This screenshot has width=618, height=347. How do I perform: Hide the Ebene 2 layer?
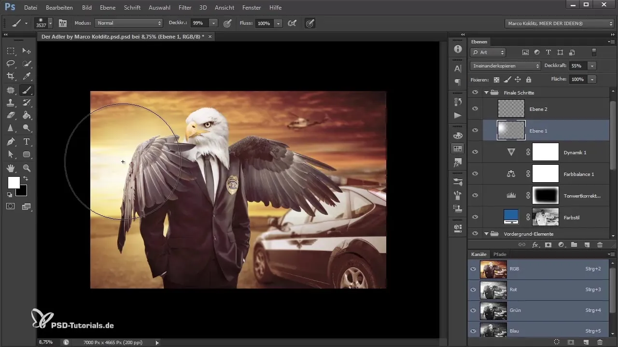(x=475, y=109)
